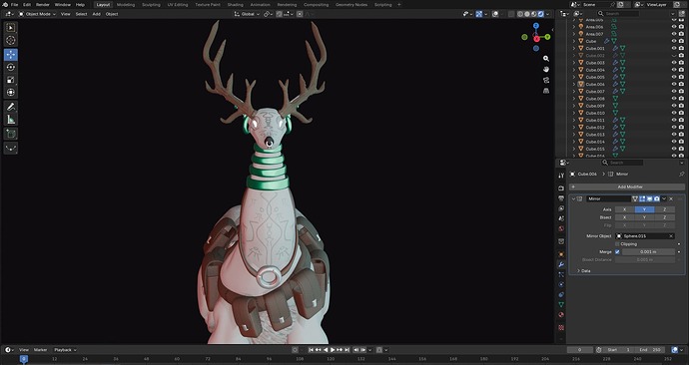Screen dimensions: 689x365
Task: Open the Render properties tab
Action: click(x=561, y=187)
